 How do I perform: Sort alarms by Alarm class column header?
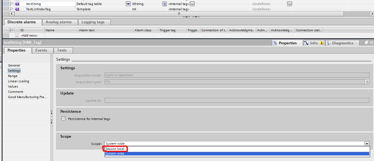pyautogui.click(x=146, y=30)
